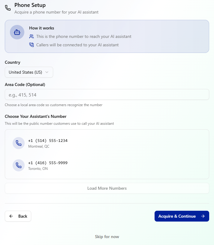Go back using the Back button

pos(18,216)
